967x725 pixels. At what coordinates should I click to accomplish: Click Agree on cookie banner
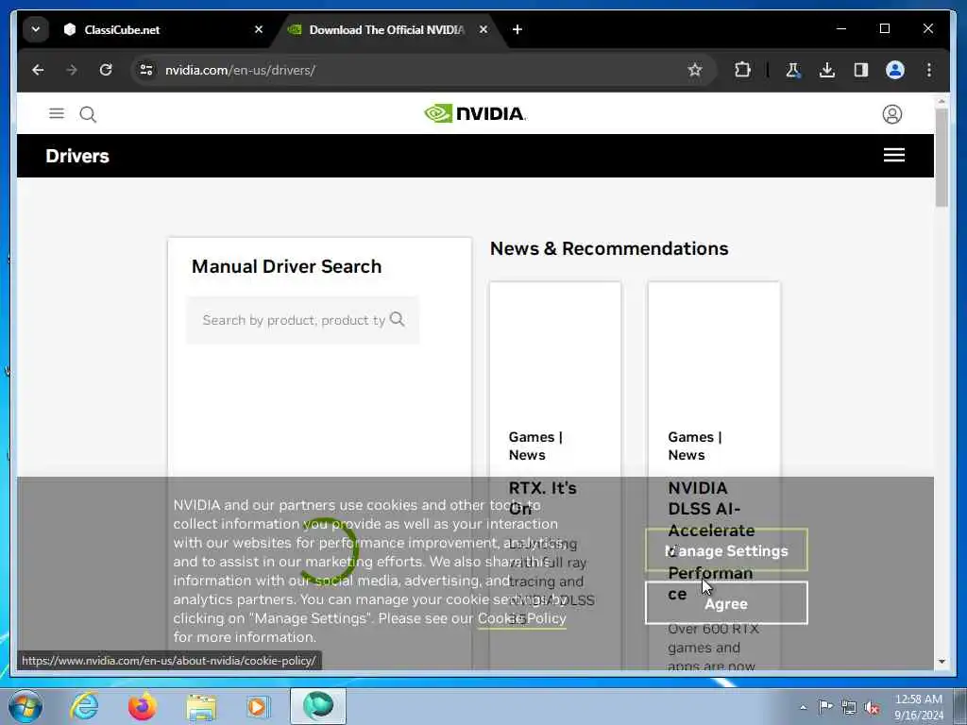tap(726, 603)
